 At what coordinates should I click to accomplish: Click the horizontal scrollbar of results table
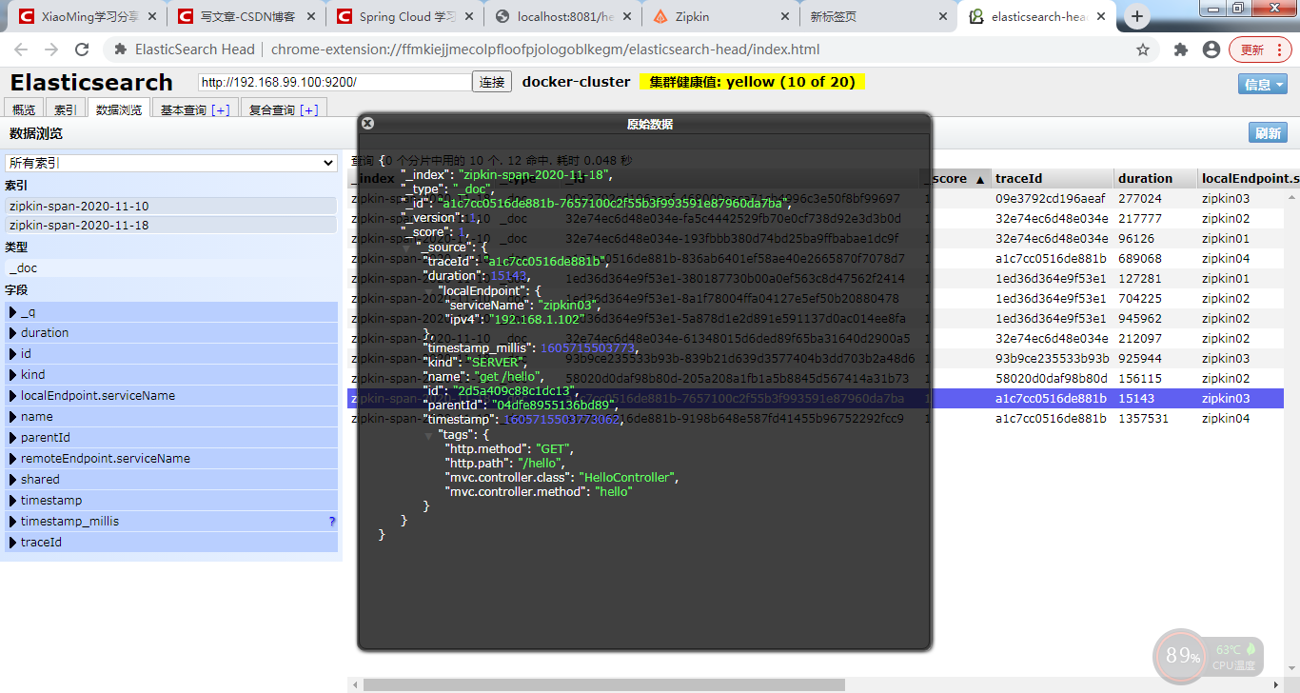coord(604,684)
